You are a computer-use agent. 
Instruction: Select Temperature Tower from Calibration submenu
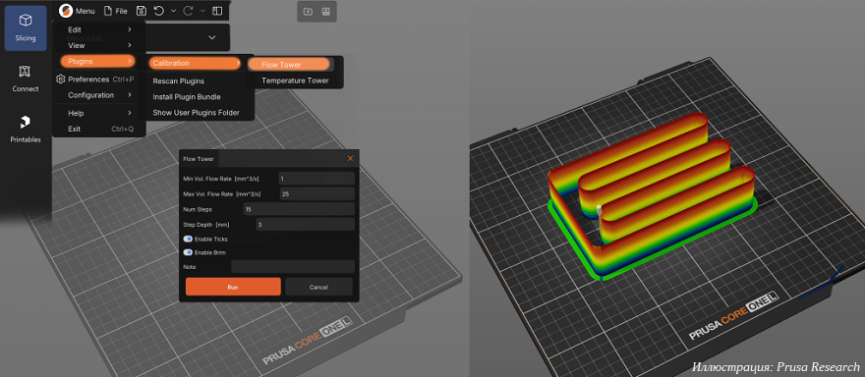(x=295, y=81)
